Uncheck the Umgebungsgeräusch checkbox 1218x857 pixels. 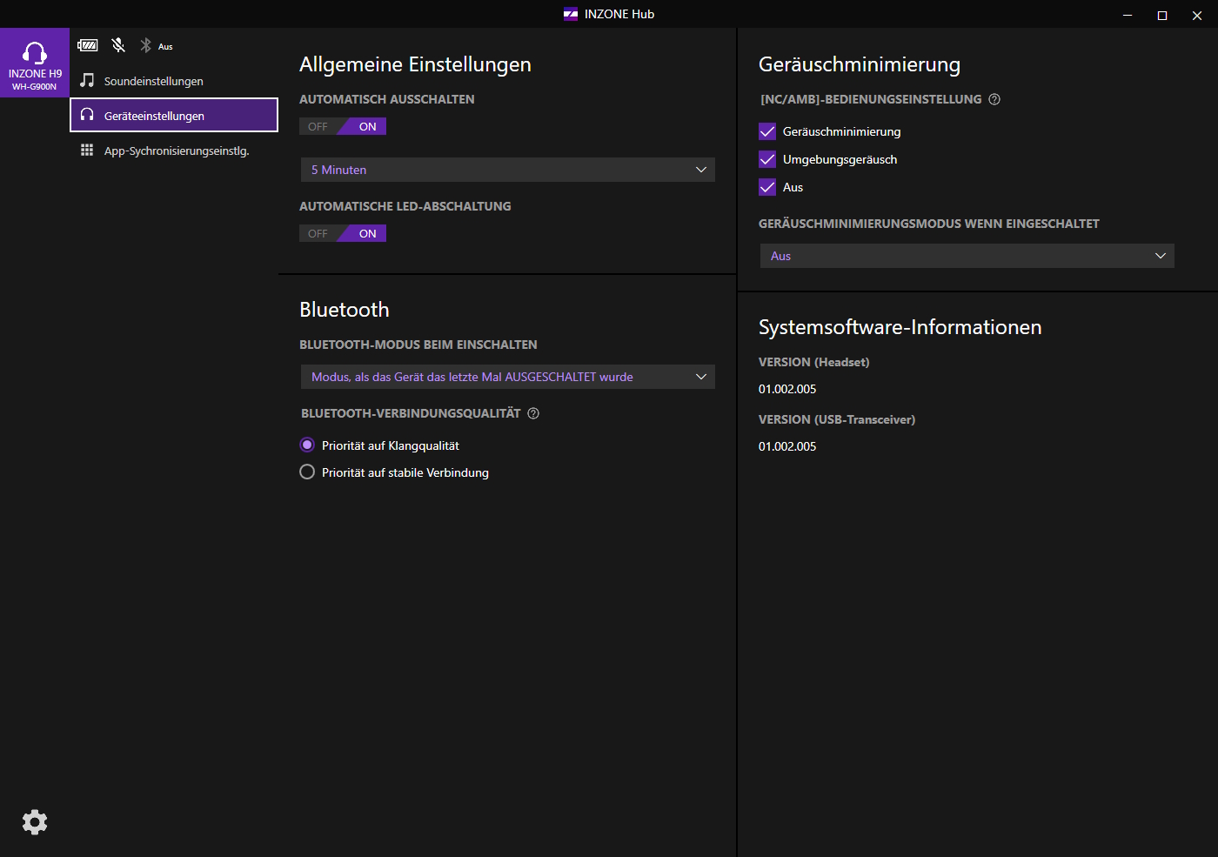tap(767, 159)
